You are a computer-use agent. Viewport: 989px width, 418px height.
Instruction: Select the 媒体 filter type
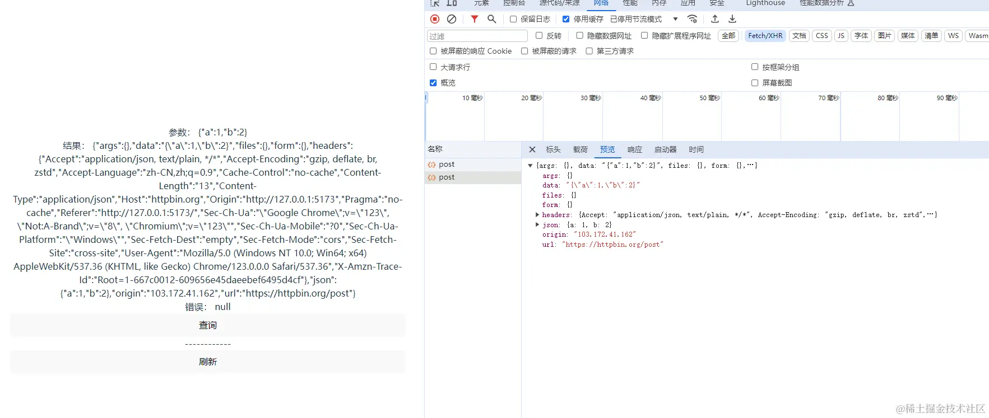click(x=908, y=36)
